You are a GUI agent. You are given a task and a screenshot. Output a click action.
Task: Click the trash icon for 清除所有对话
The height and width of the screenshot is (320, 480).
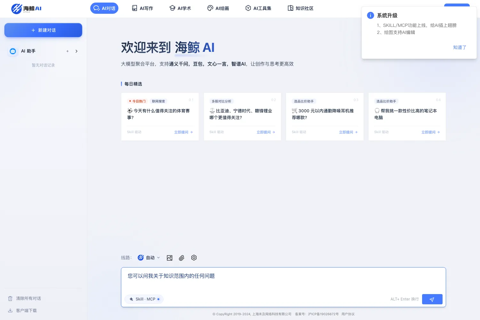pyautogui.click(x=10, y=299)
